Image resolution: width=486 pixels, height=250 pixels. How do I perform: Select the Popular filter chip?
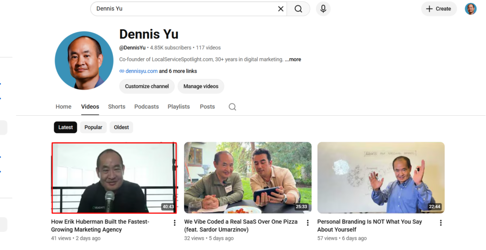pyautogui.click(x=93, y=127)
